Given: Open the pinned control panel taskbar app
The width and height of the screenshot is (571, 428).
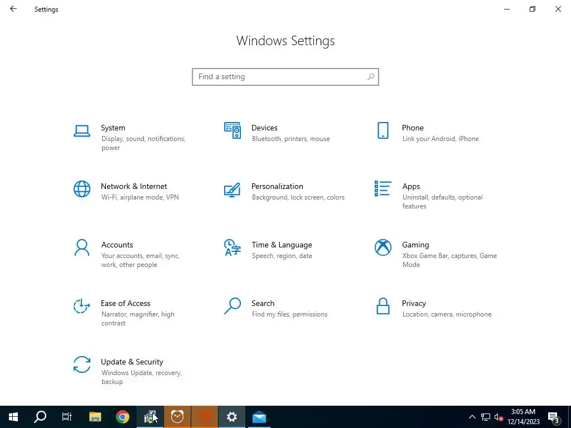Looking at the screenshot, I should [x=150, y=417].
